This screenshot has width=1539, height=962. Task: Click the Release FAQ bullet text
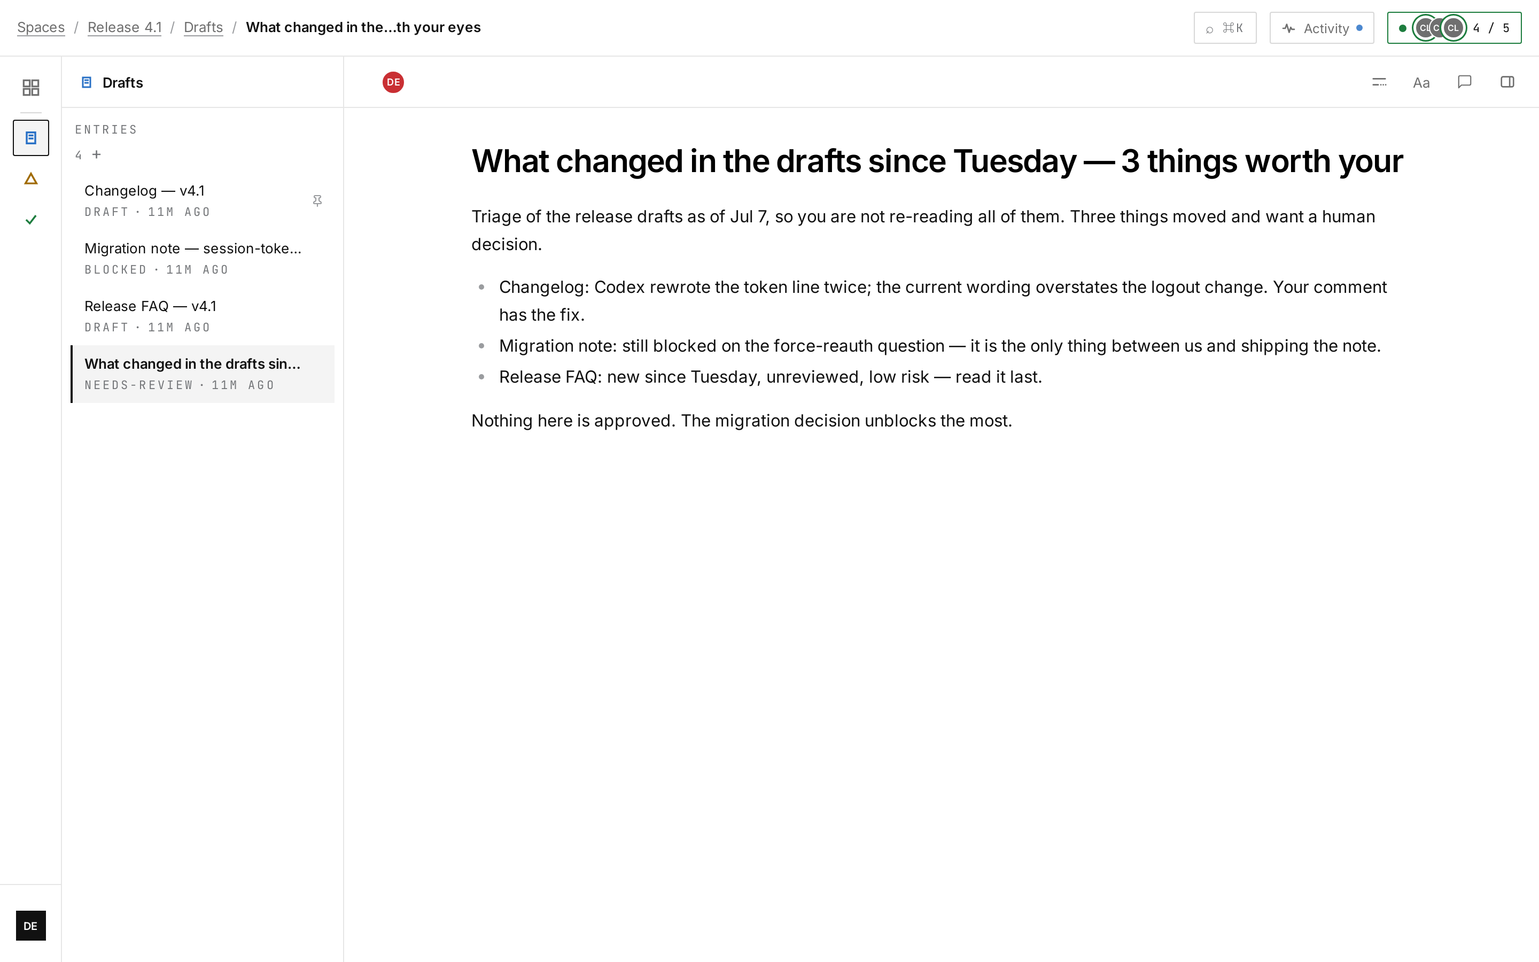(770, 377)
